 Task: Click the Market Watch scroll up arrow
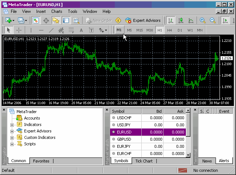tap(188, 111)
